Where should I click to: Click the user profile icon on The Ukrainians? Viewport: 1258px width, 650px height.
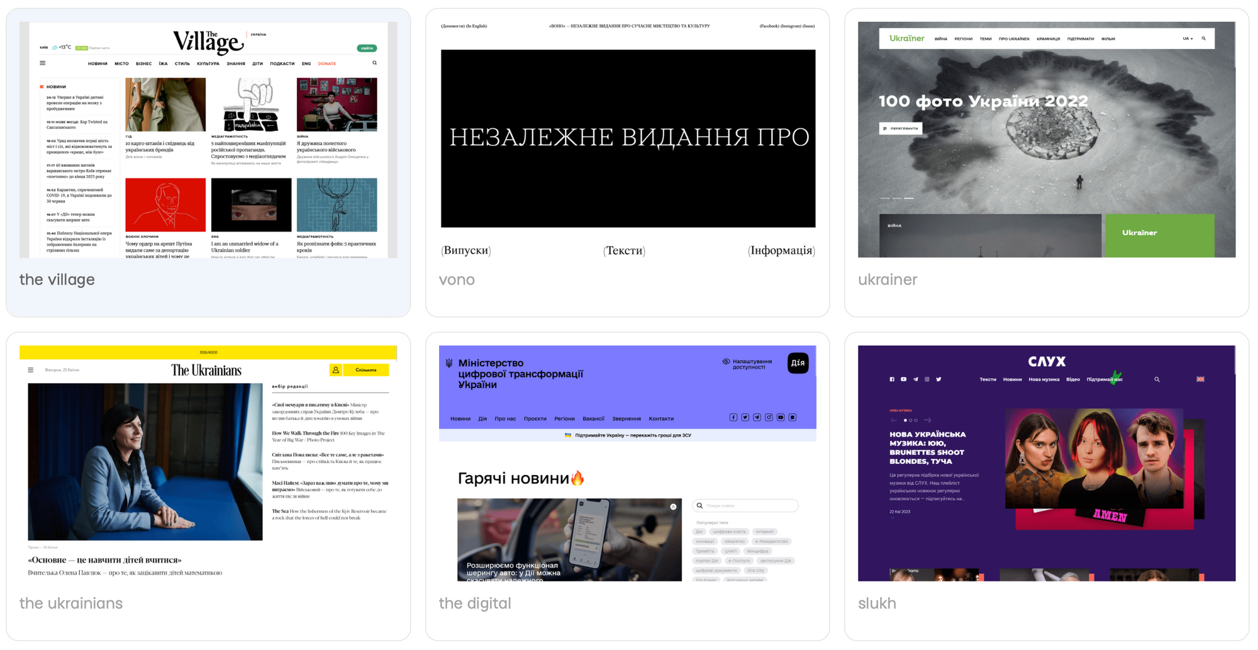point(336,370)
